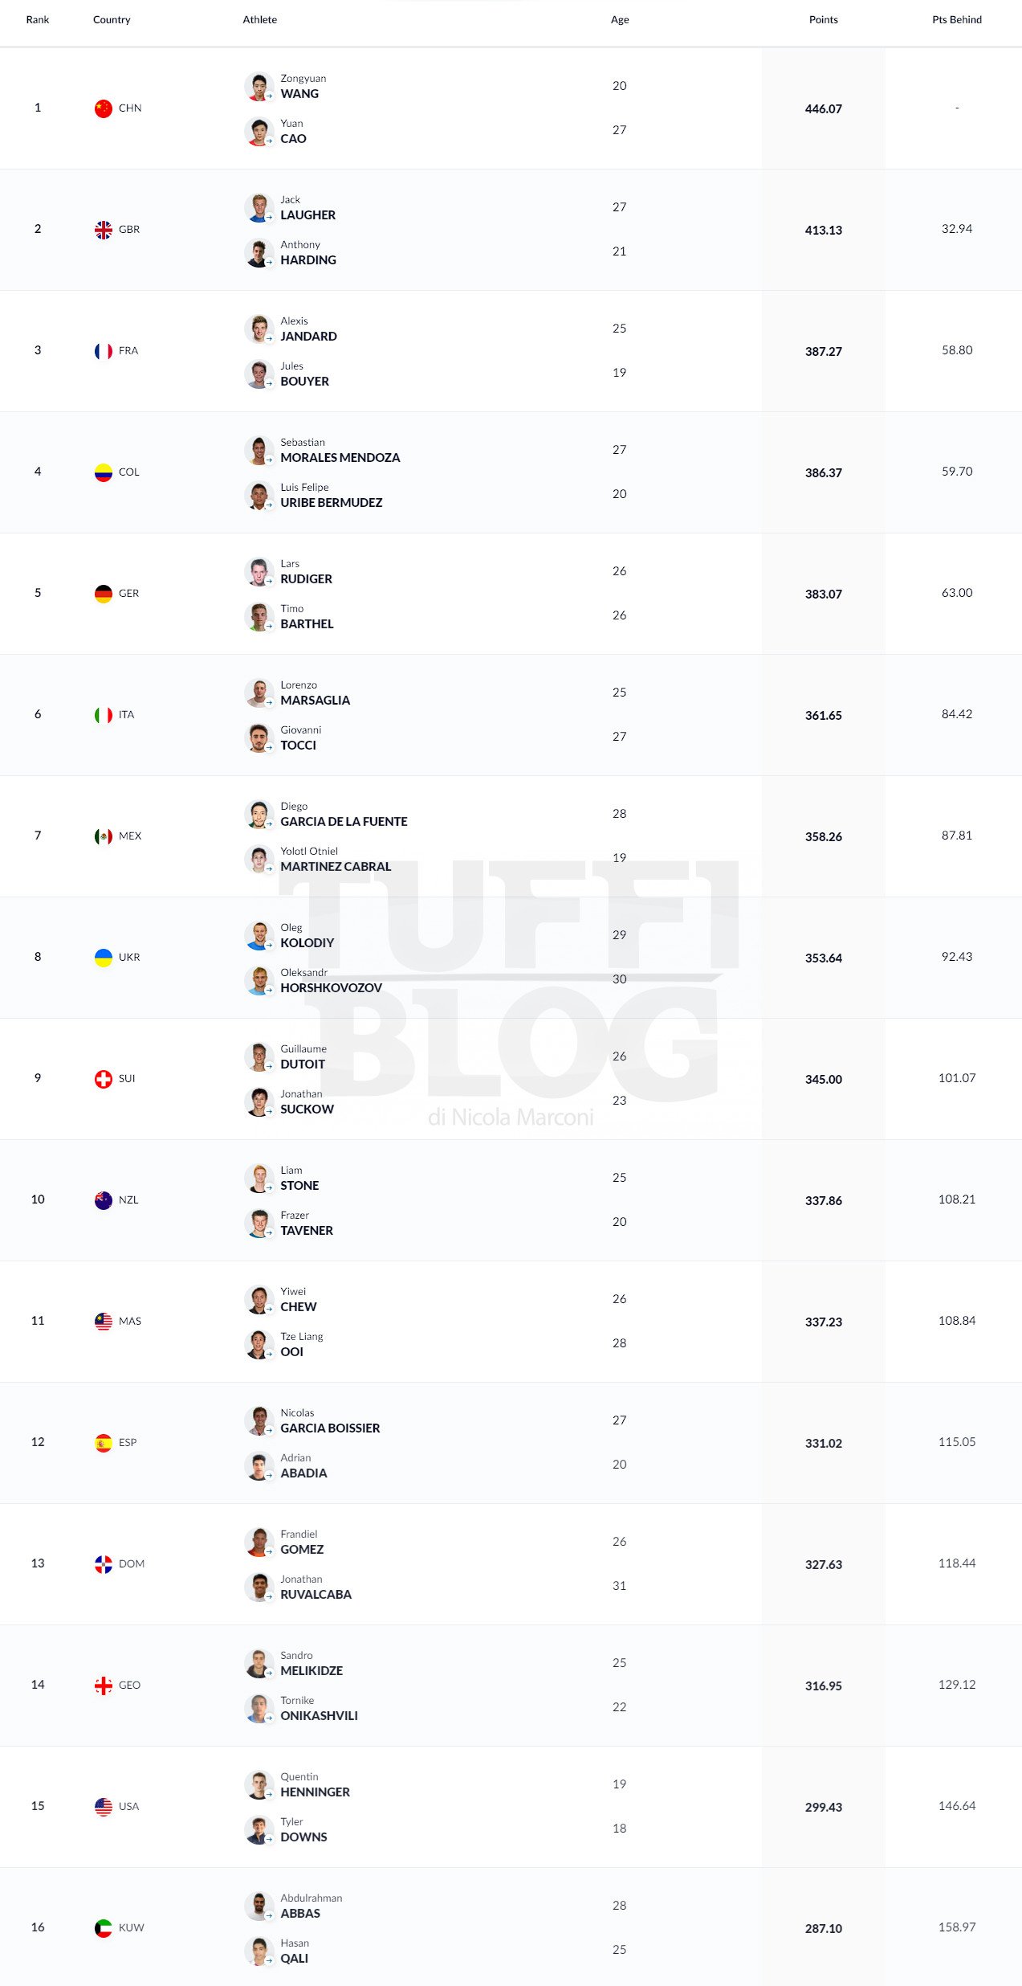Click the Athlete column header
Viewport: 1022px width, 1986px height.
pyautogui.click(x=260, y=20)
